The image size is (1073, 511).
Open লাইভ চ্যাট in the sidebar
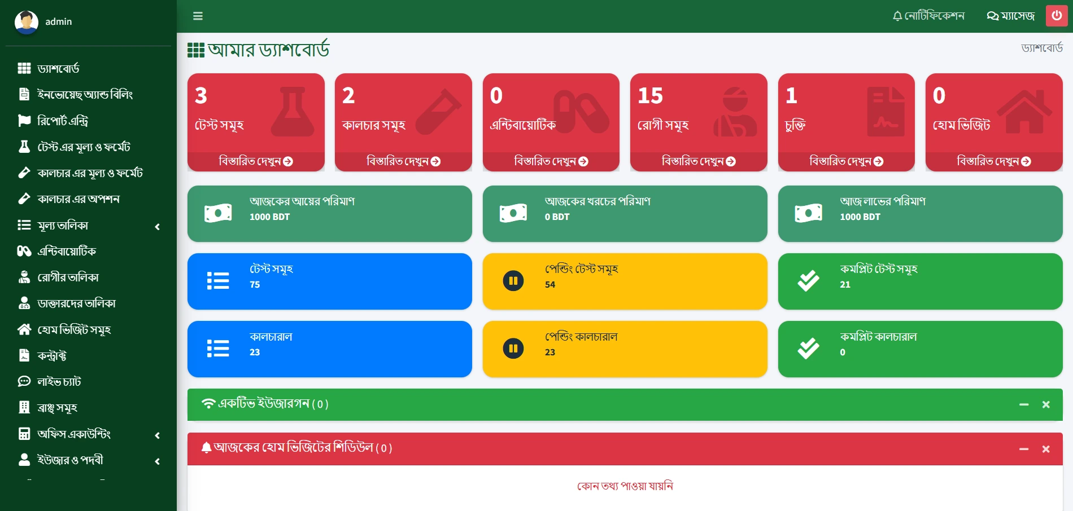(59, 382)
